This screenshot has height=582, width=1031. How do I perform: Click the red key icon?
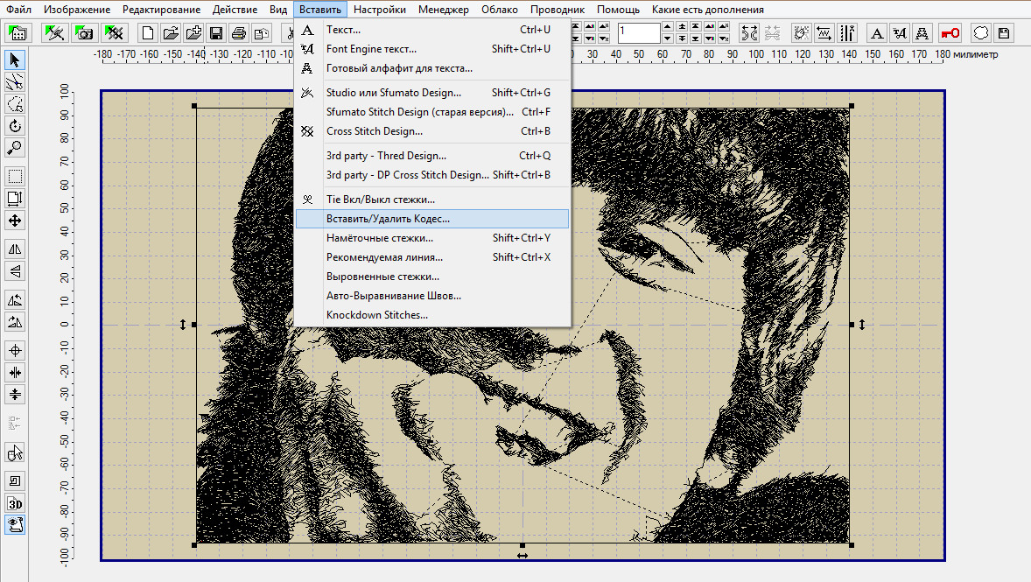[x=950, y=33]
